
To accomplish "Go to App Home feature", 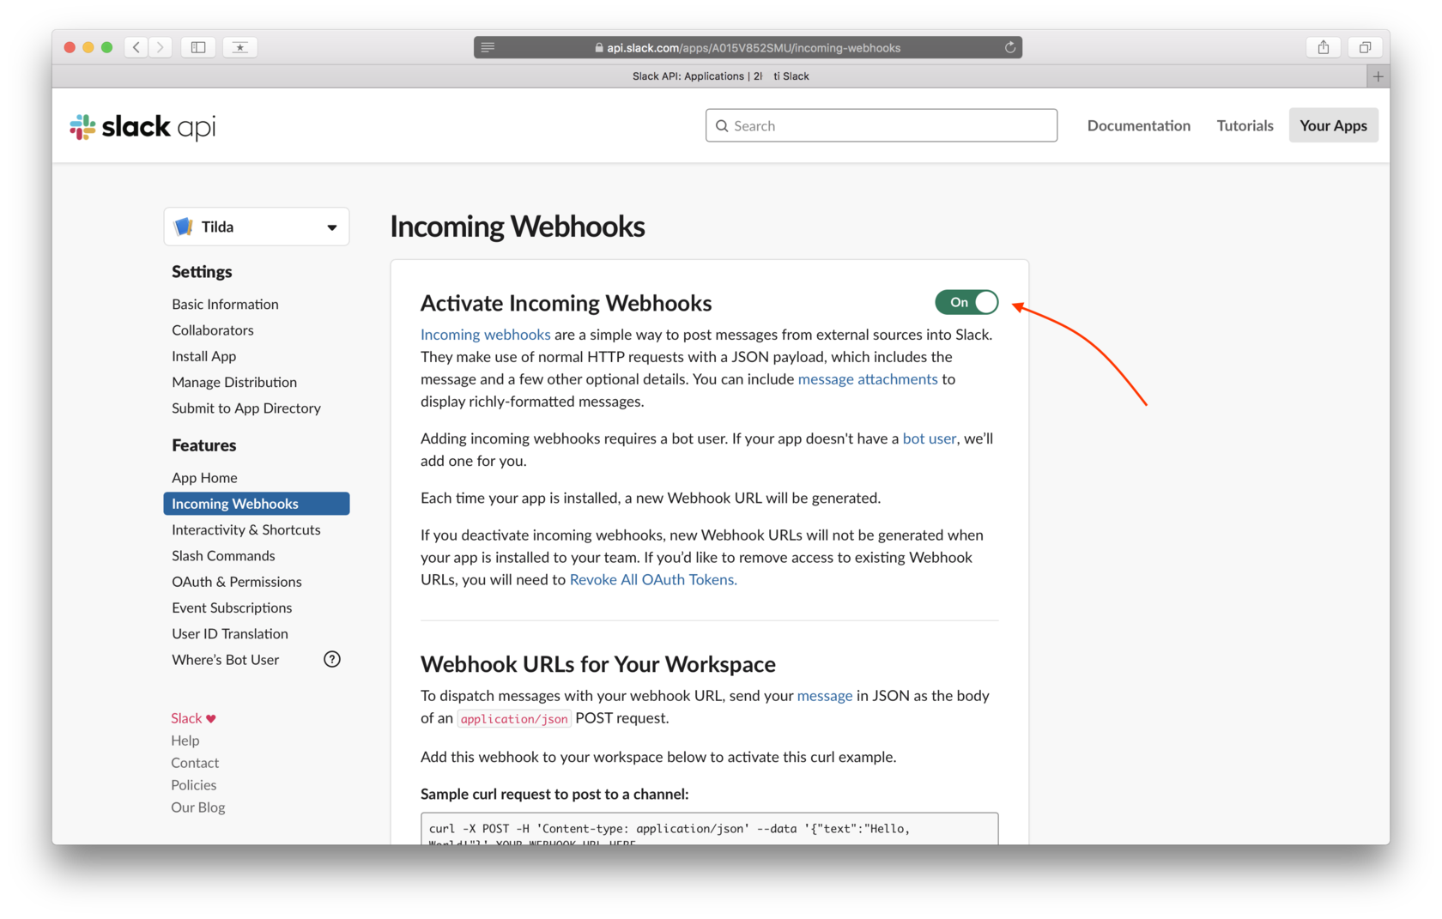I will 204,477.
